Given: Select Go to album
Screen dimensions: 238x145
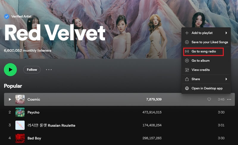Looking at the screenshot, I should (206, 61).
